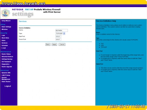Open LAN IP Setup page
This screenshot has height=110, width=147.
pyautogui.click(x=6, y=75)
